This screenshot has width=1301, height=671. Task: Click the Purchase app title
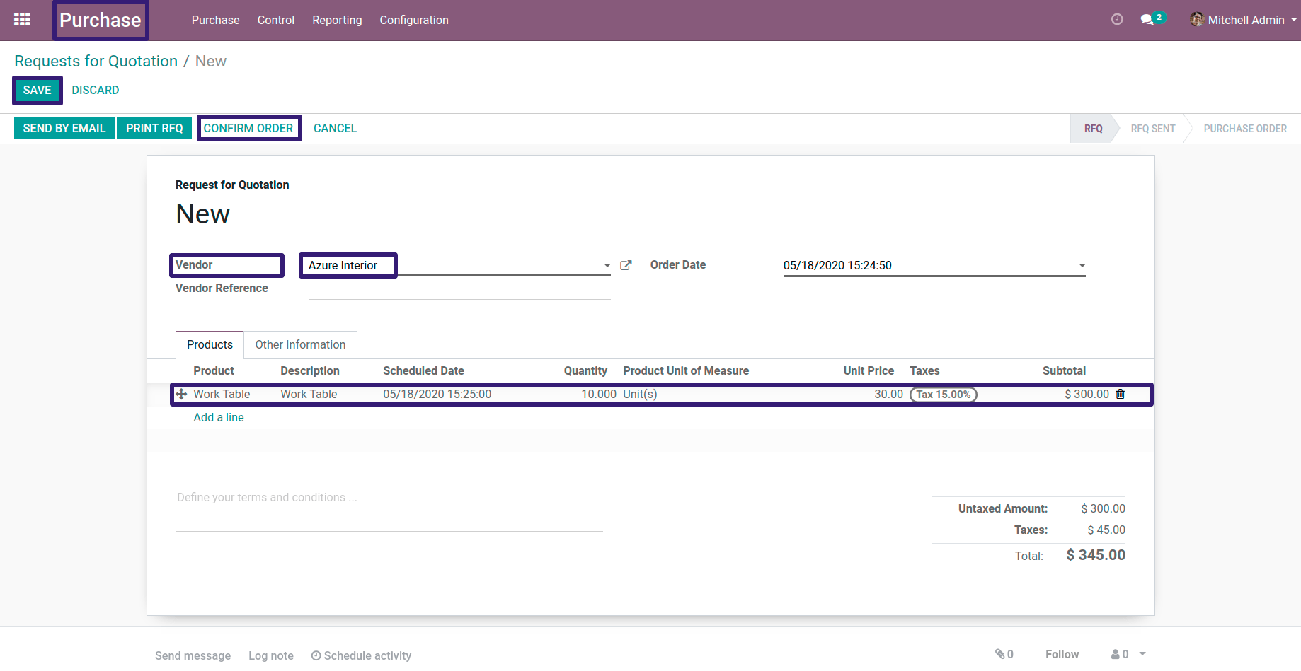coord(100,20)
